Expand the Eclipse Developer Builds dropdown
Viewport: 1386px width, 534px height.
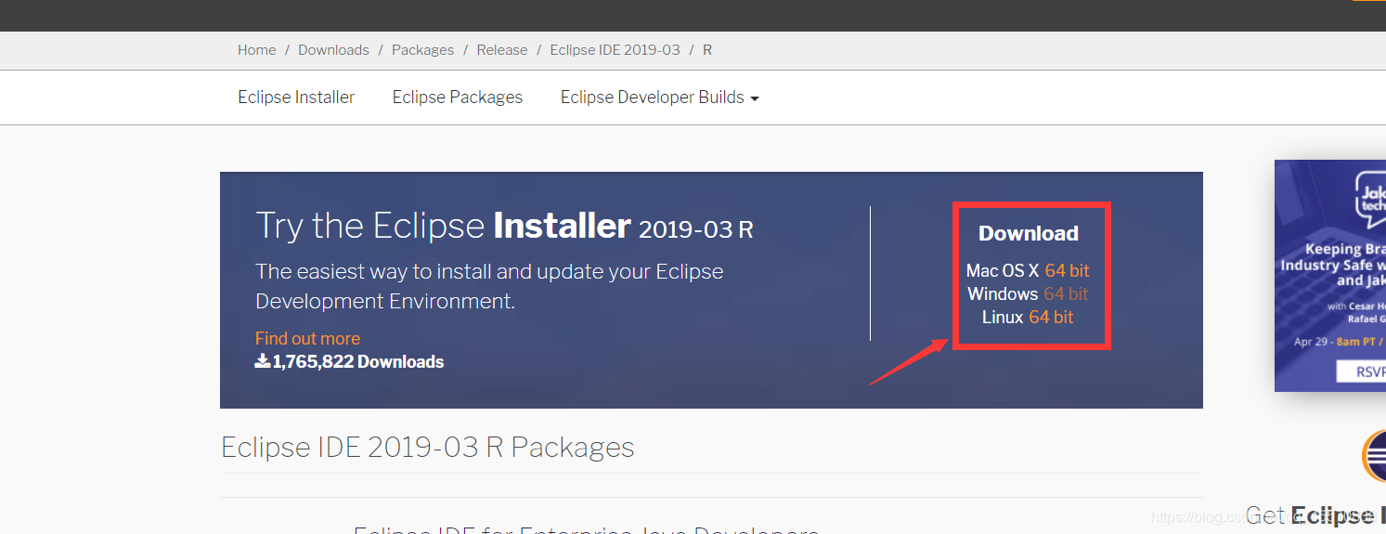660,98
